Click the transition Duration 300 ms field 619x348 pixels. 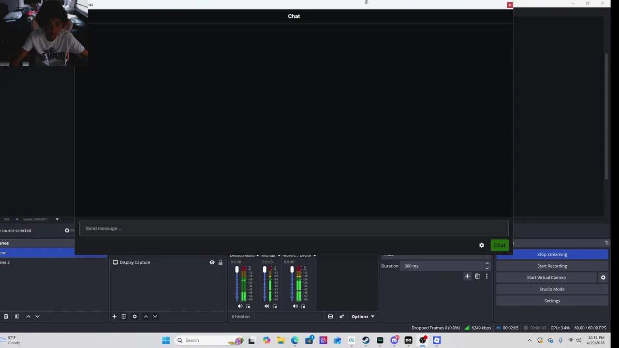click(x=441, y=266)
